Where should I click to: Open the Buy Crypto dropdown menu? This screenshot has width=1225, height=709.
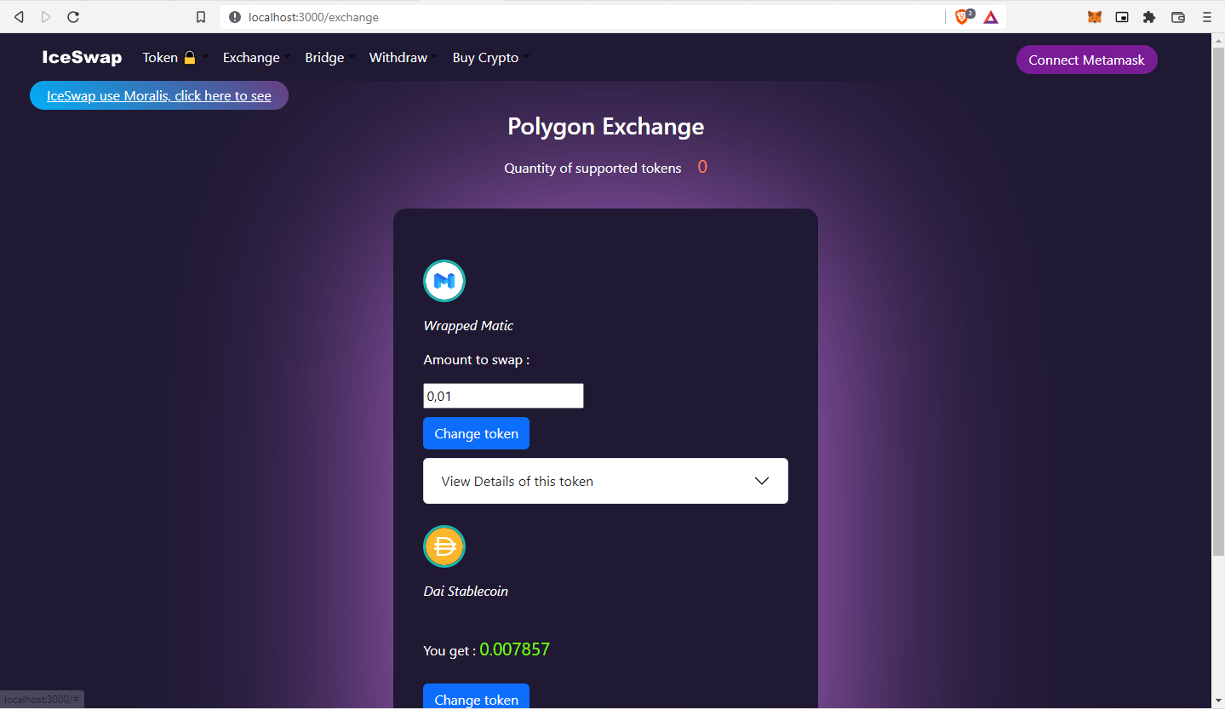click(x=490, y=58)
